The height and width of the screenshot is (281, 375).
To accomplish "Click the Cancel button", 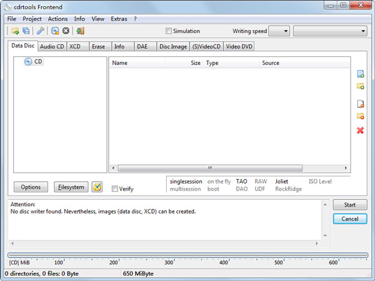I will 350,219.
